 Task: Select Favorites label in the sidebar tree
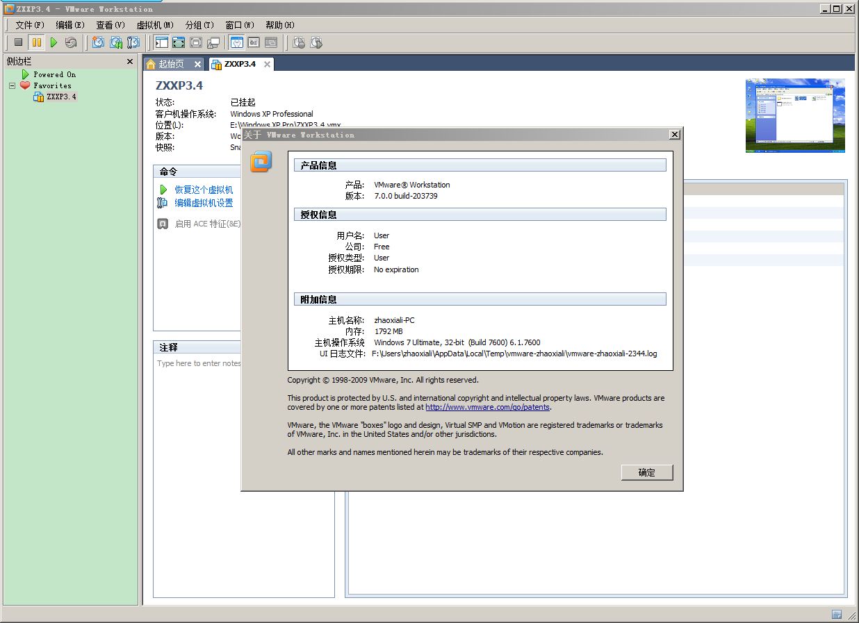click(x=52, y=85)
